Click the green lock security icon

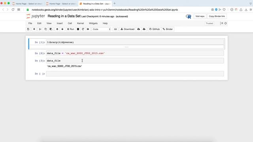click(28, 9)
